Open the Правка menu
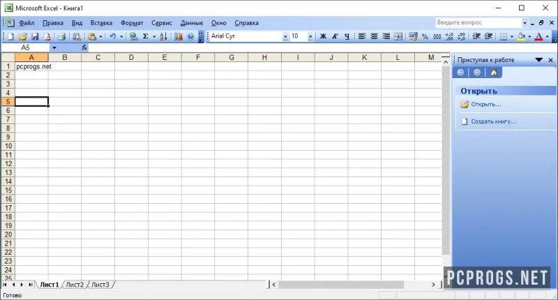Viewport: 558px width, 300px height. [x=53, y=23]
